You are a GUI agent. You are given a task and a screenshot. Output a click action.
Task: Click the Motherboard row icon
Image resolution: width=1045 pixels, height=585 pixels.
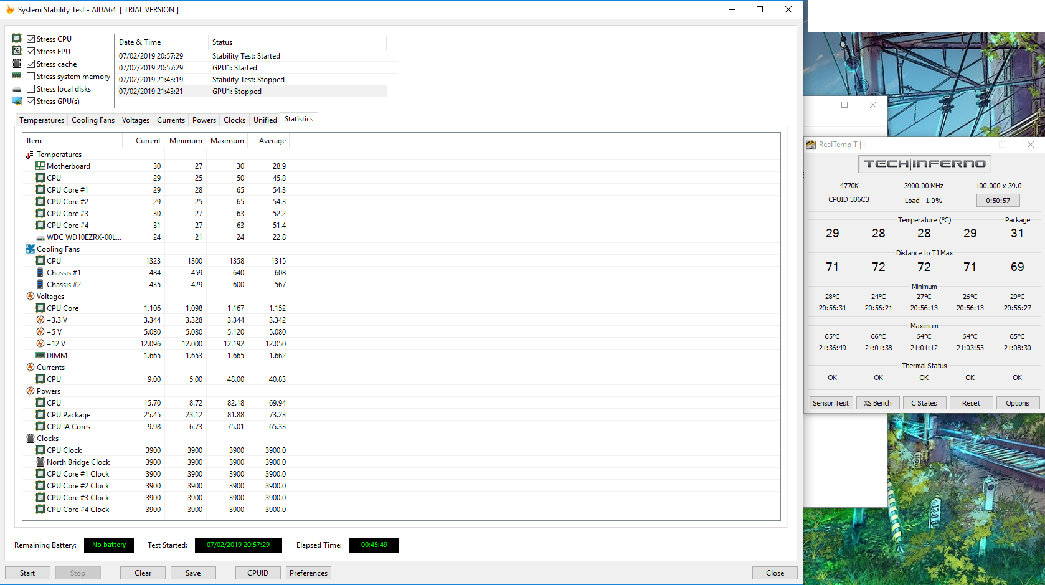coord(40,166)
